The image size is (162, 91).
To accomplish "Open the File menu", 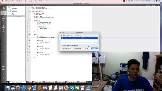I will pos(13,1).
